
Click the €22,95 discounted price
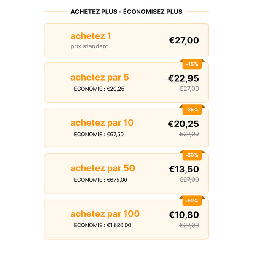click(183, 78)
